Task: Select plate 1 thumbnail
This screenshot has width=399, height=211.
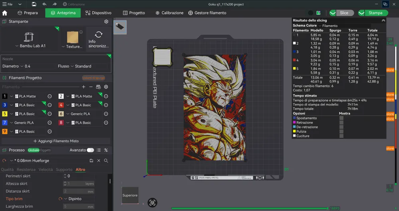Action: coord(120,27)
